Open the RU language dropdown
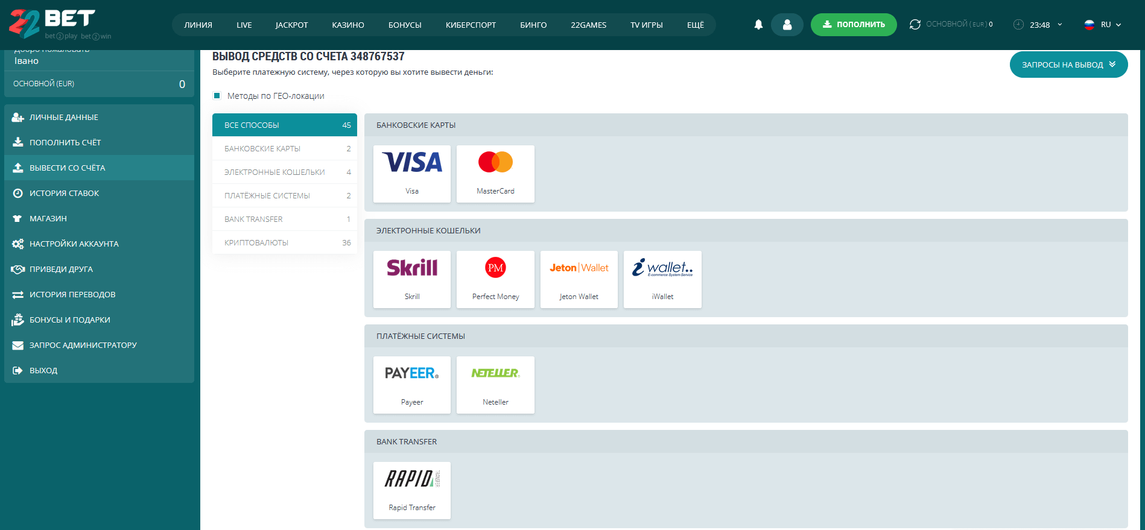 pyautogui.click(x=1111, y=25)
